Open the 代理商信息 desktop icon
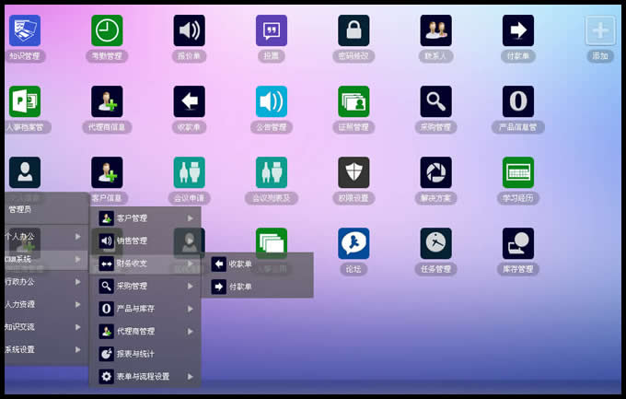Image resolution: width=626 pixels, height=399 pixels. (107, 101)
